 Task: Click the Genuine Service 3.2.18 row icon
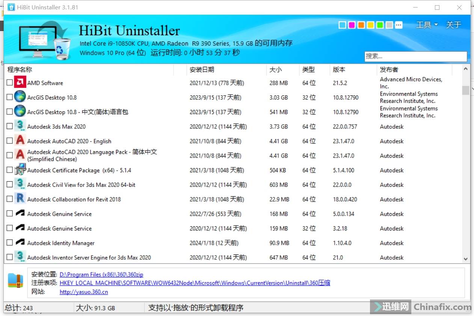[20, 228]
